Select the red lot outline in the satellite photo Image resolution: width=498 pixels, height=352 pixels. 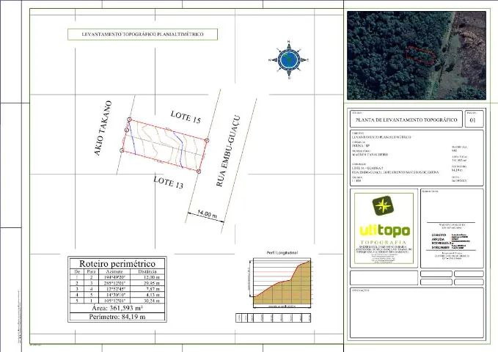(x=420, y=55)
